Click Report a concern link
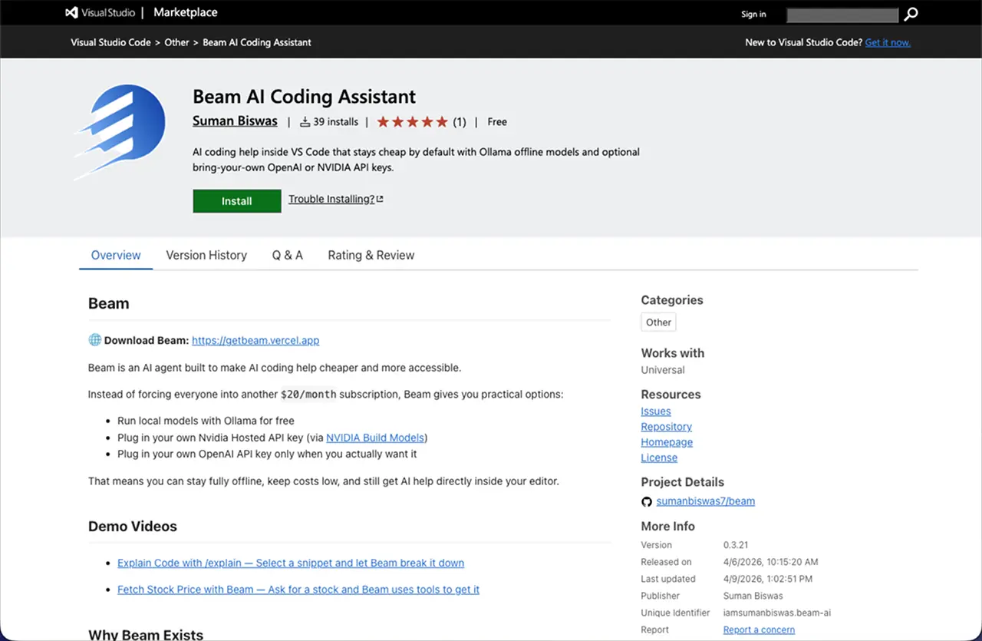The height and width of the screenshot is (641, 982). tap(759, 630)
